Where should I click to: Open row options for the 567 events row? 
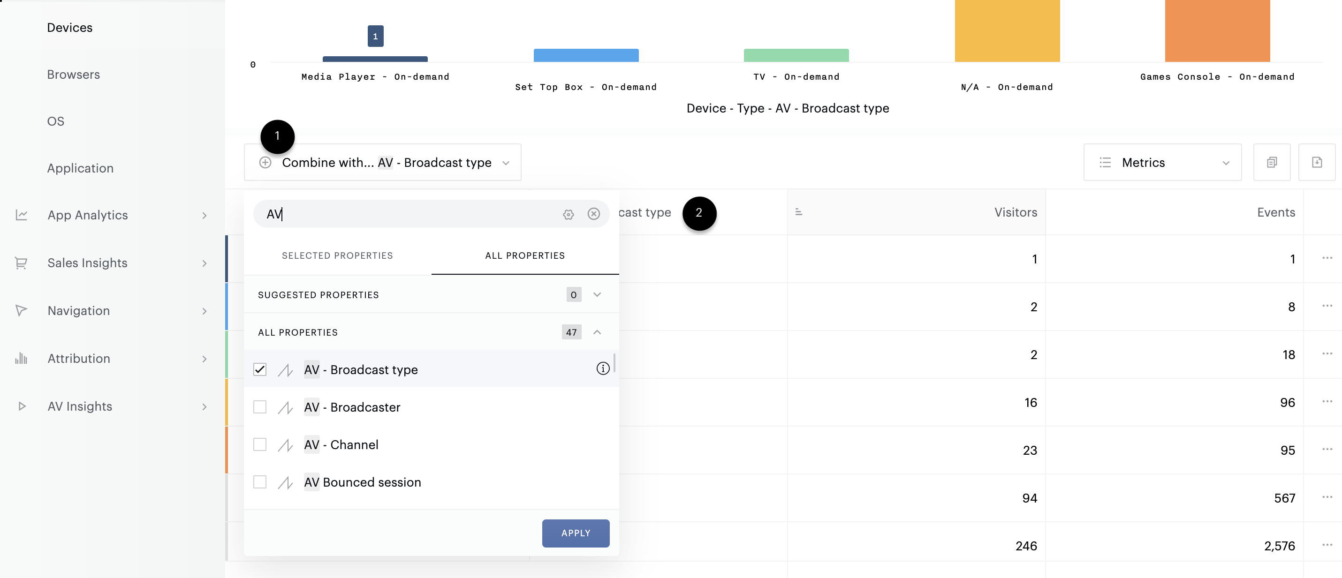coord(1327,497)
